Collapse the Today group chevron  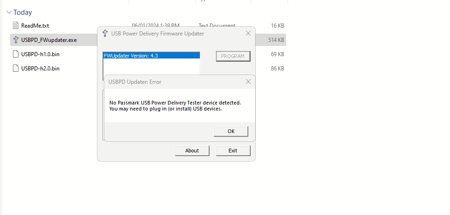[9, 12]
